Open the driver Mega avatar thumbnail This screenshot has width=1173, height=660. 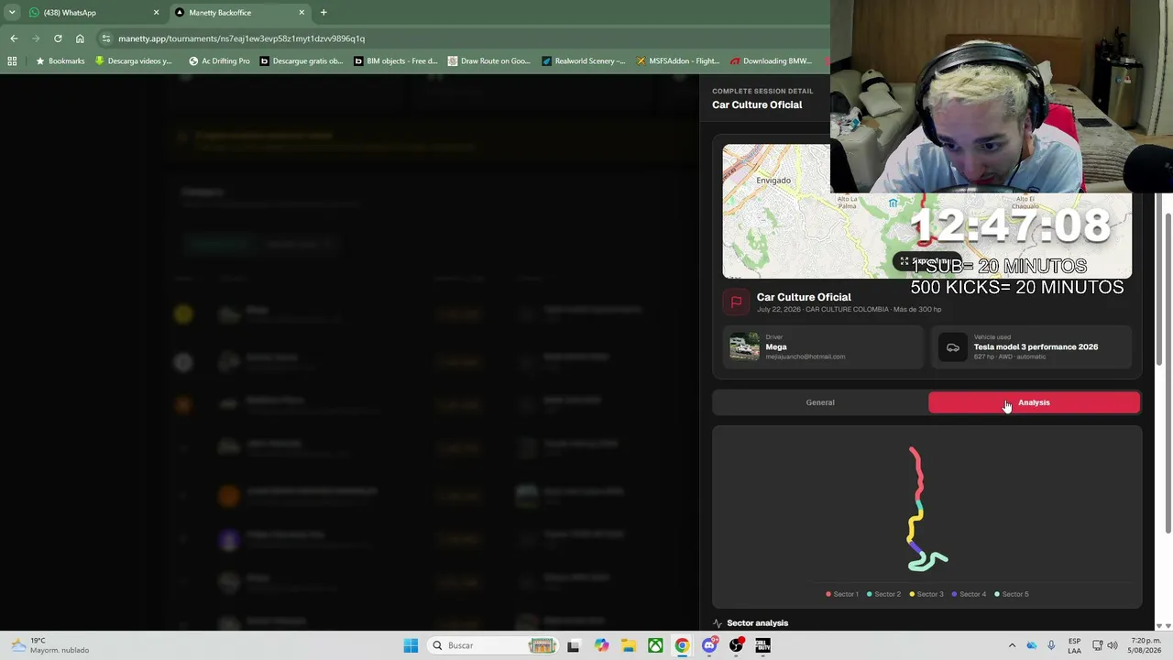744,346
